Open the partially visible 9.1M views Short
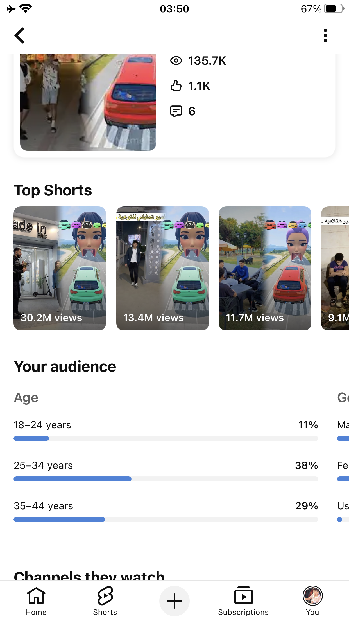The height and width of the screenshot is (621, 349). (335, 268)
